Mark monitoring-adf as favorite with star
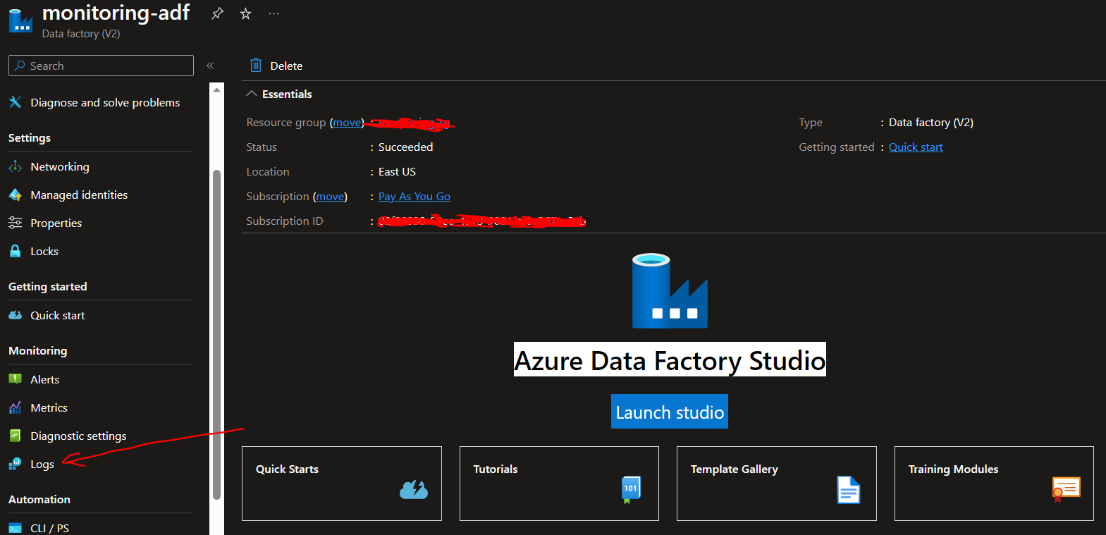 [x=245, y=13]
